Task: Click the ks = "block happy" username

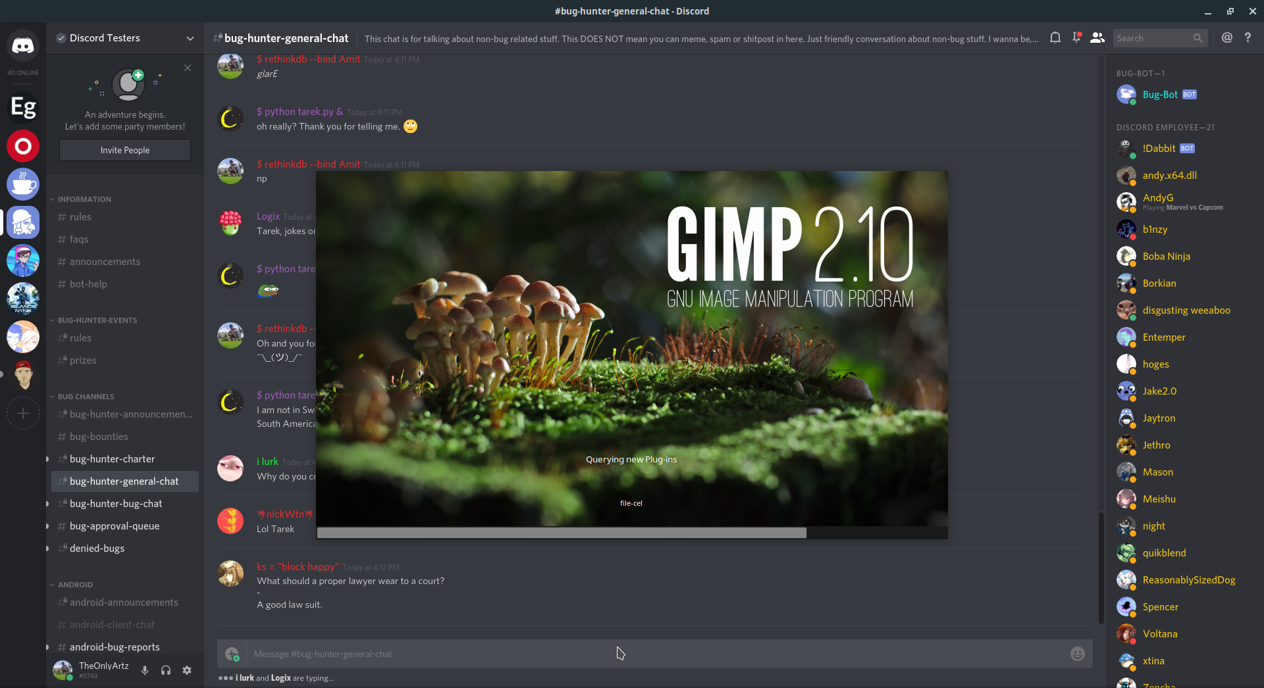Action: [298, 567]
